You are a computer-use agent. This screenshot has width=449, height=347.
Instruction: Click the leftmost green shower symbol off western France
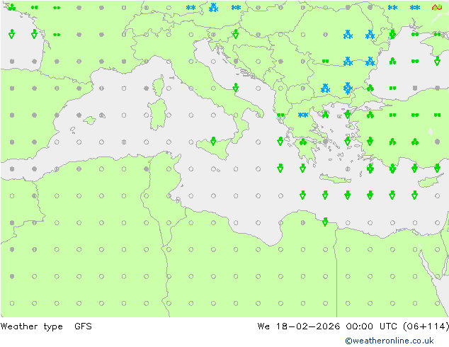pos(11,34)
